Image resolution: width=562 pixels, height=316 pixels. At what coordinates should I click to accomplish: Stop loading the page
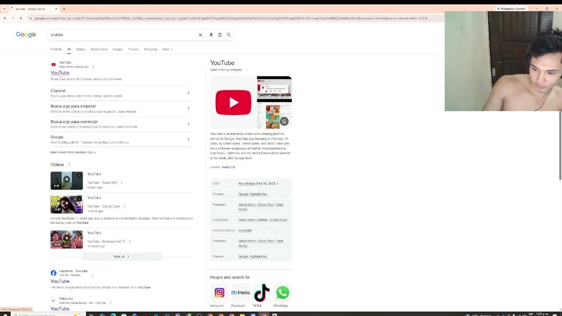coord(21,18)
